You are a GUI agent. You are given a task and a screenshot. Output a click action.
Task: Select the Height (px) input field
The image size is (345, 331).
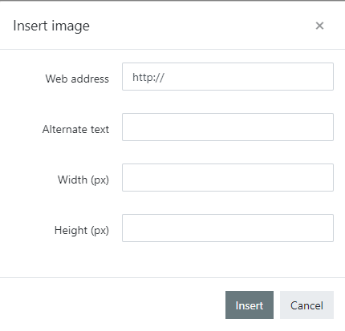pos(228,228)
